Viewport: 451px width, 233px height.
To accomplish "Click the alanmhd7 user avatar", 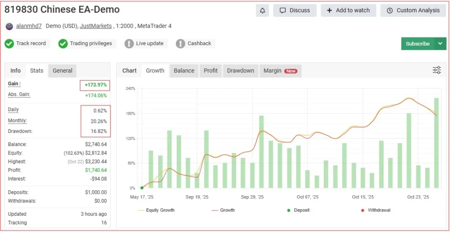I will coord(9,26).
